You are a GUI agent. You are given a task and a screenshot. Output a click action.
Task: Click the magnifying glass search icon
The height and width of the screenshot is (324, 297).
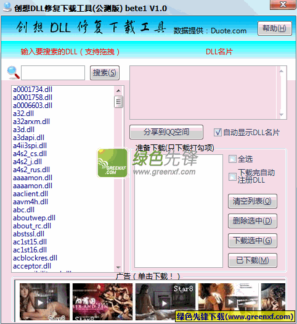[x=14, y=73]
